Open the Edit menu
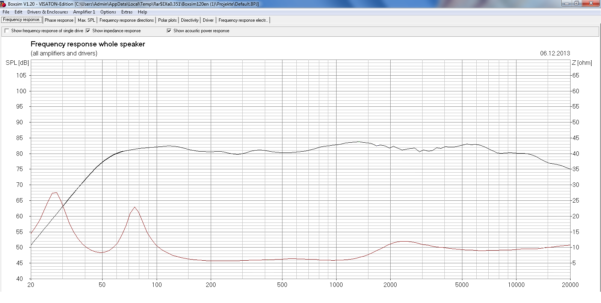Image resolution: width=601 pixels, height=303 pixels. 18,12
